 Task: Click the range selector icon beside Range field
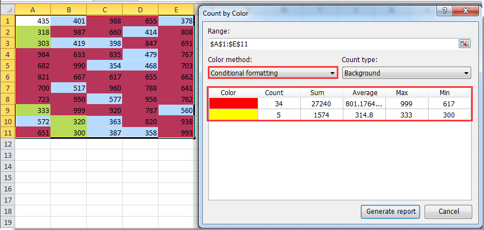(x=464, y=44)
